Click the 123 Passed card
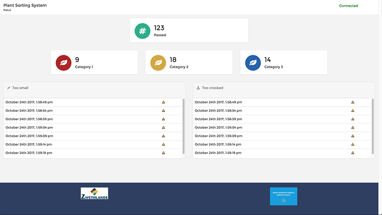The width and height of the screenshot is (382, 215). pyautogui.click(x=189, y=30)
